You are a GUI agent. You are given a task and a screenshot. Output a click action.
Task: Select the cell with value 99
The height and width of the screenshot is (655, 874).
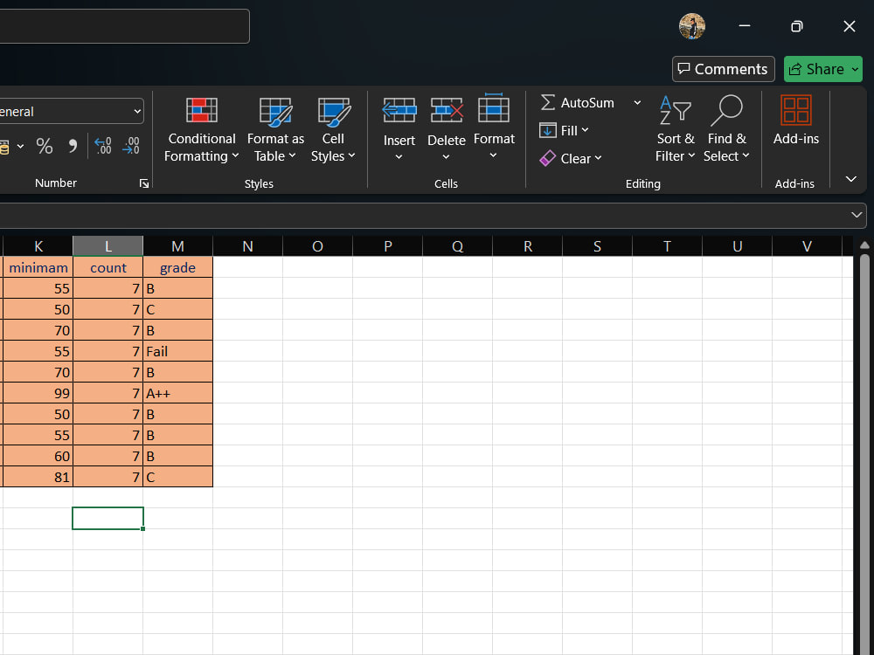pyautogui.click(x=38, y=393)
